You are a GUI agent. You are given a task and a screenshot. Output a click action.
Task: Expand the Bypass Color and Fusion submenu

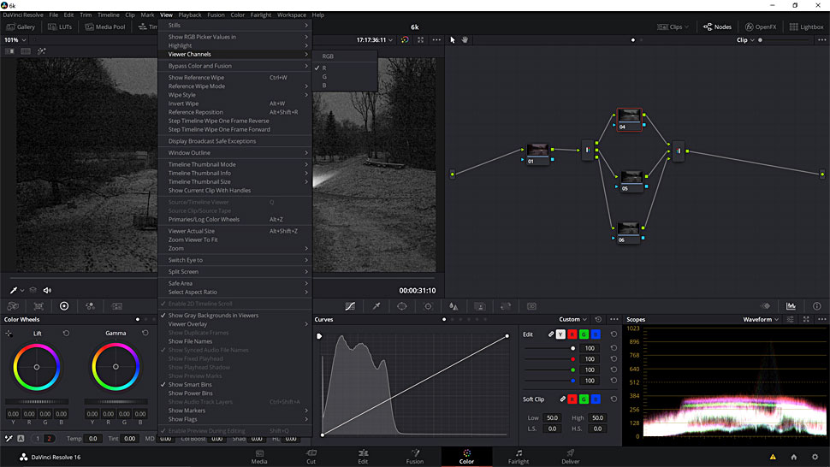click(235, 66)
